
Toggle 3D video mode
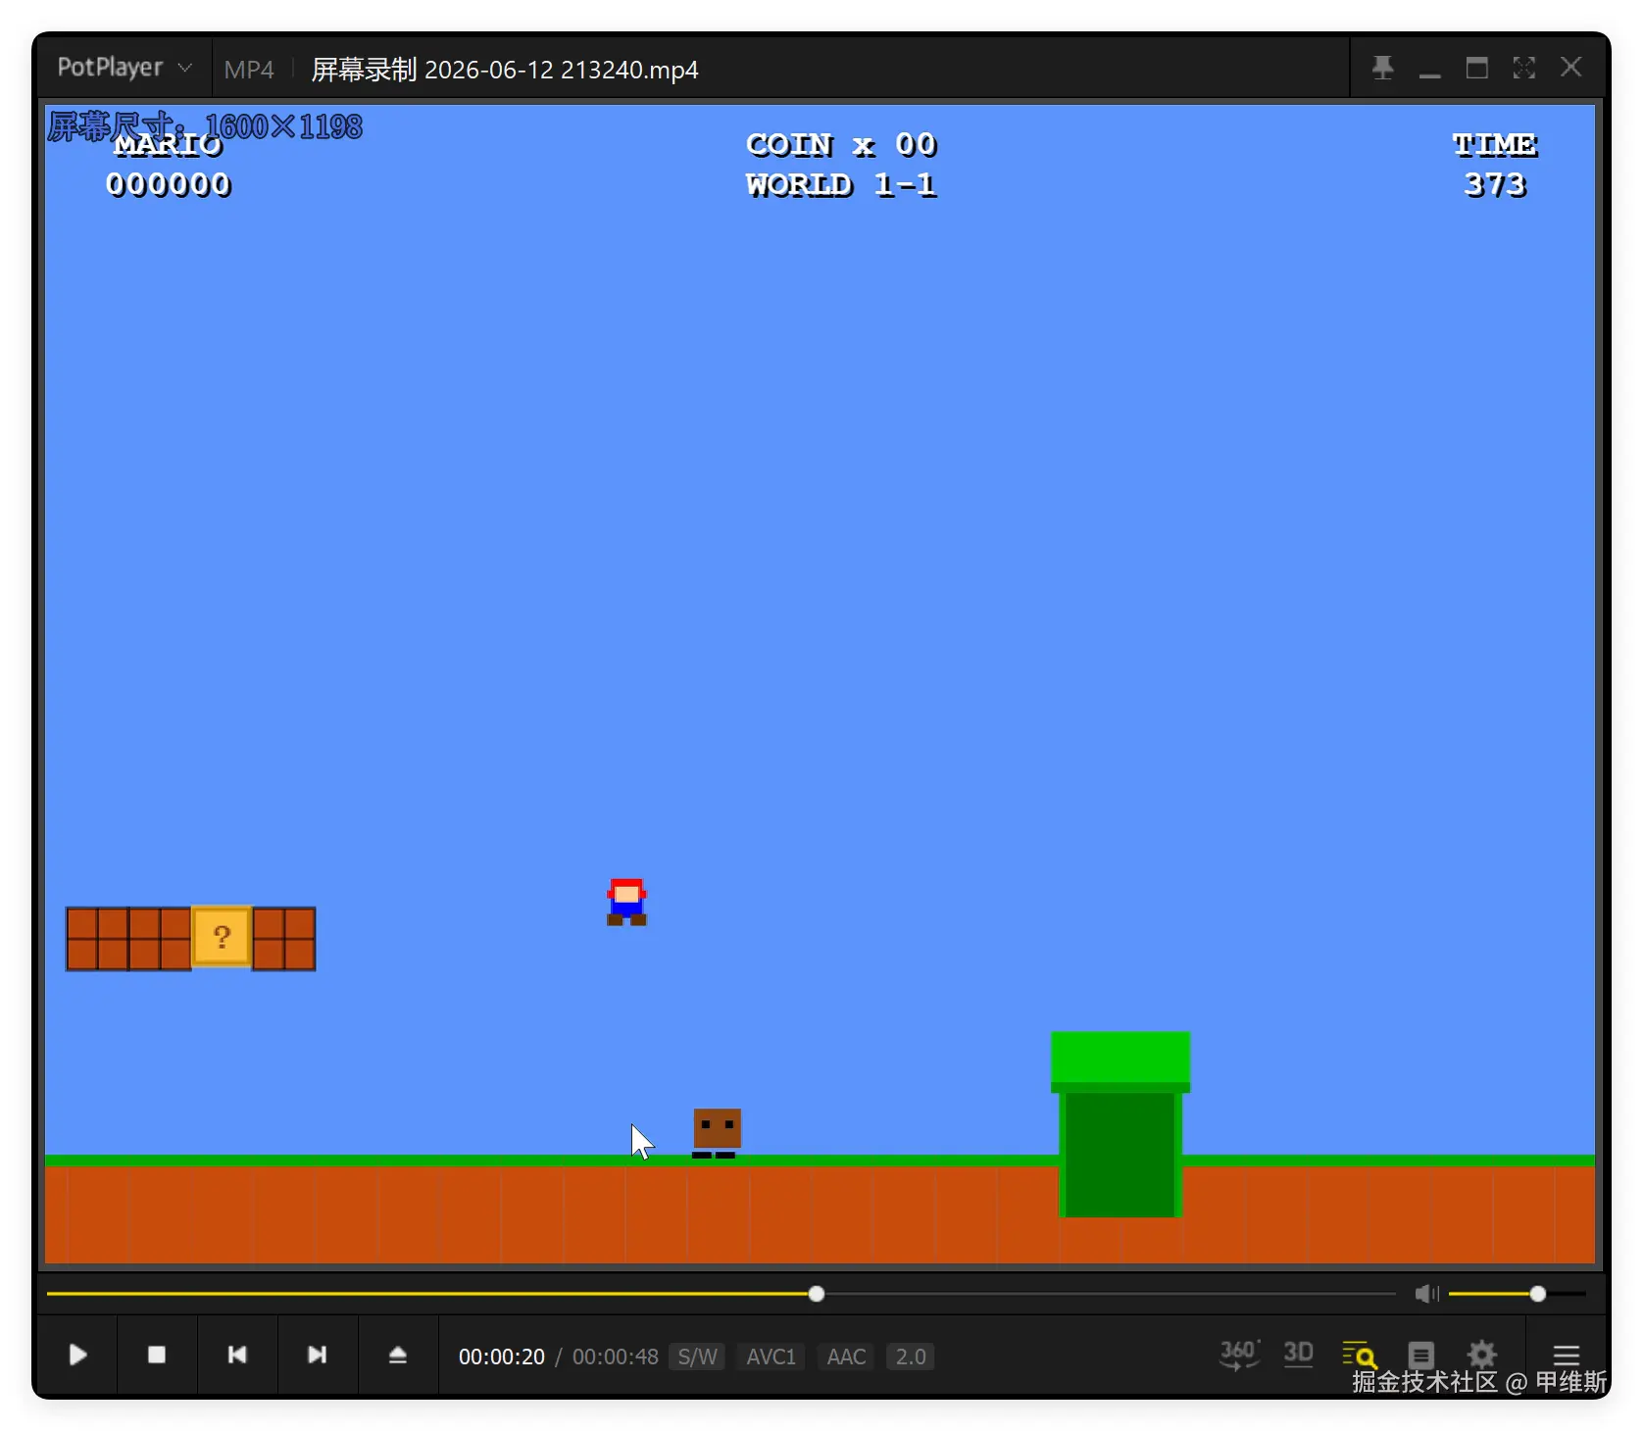click(x=1298, y=1354)
